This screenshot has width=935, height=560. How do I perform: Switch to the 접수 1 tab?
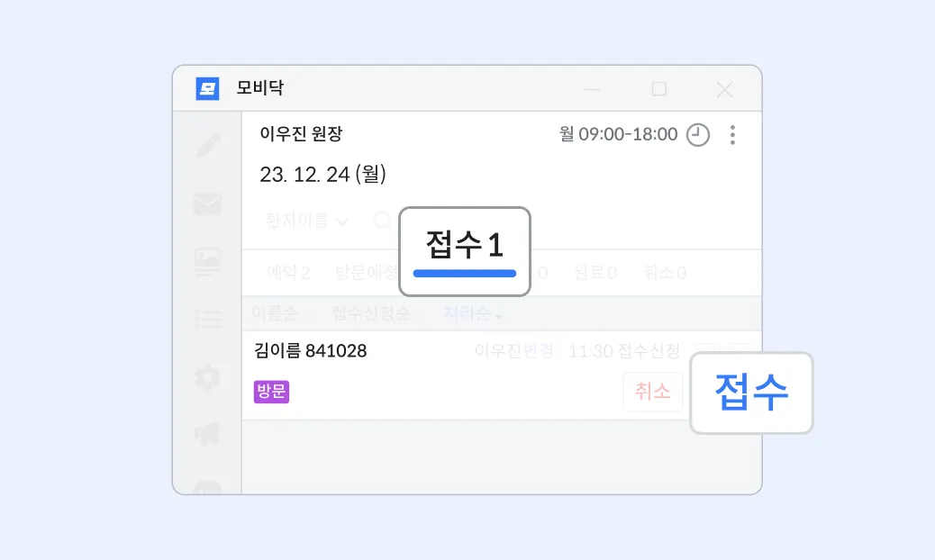464,246
